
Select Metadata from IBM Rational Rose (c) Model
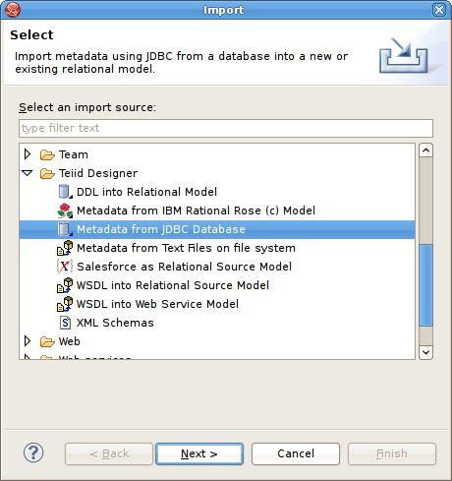click(196, 210)
